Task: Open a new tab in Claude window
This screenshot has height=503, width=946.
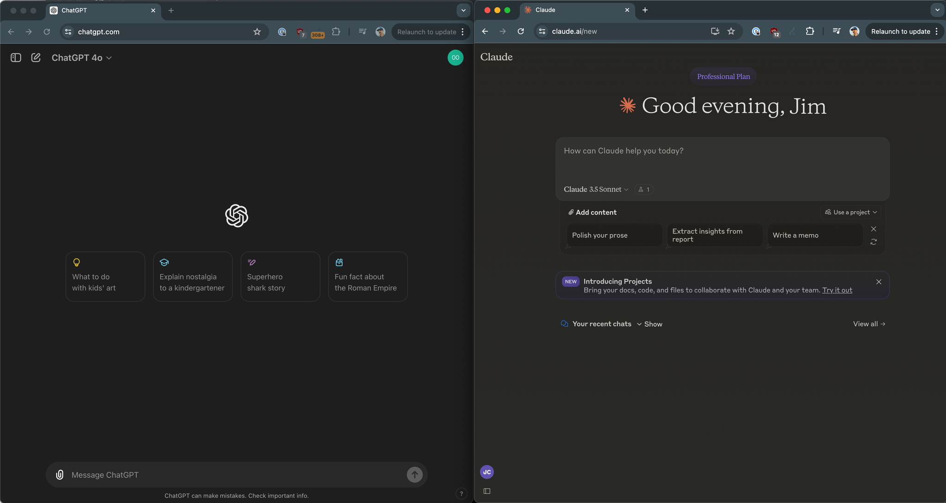Action: (x=645, y=10)
